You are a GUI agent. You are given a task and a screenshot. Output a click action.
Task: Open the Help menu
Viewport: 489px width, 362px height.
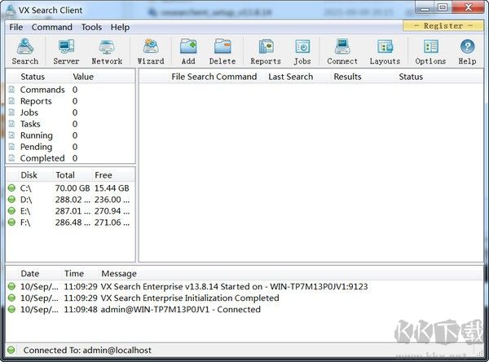pyautogui.click(x=120, y=27)
